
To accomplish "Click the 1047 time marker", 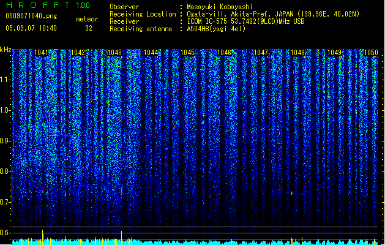I will click(x=261, y=53).
